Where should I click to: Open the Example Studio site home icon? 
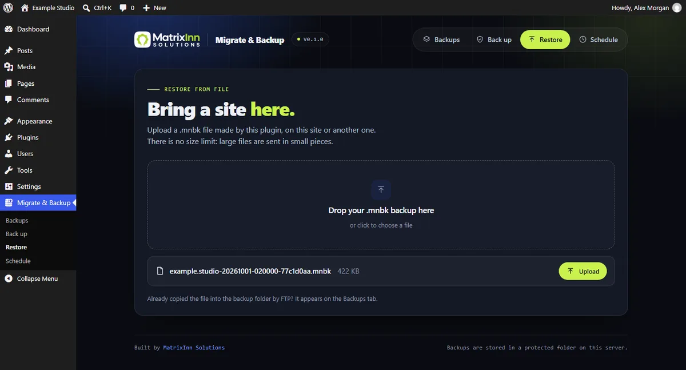pos(25,8)
